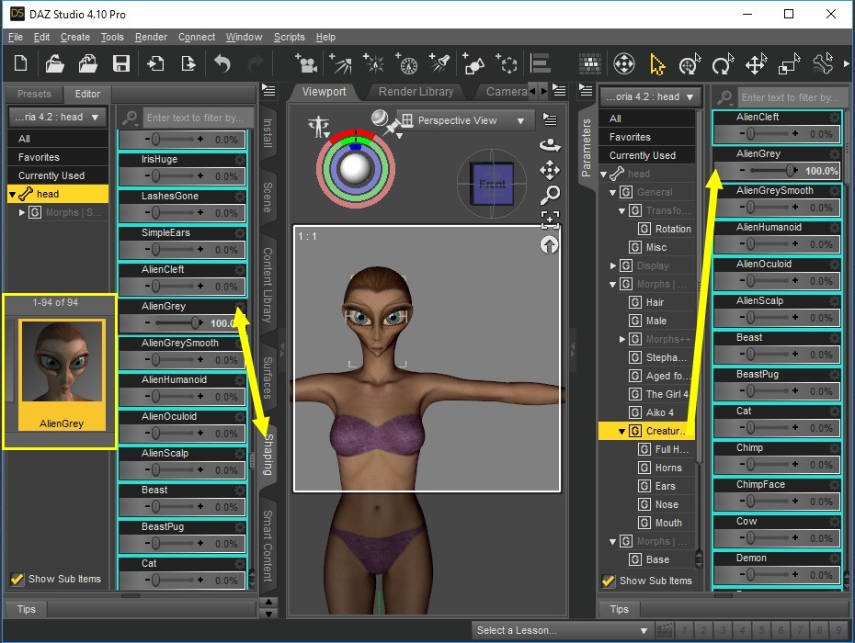The image size is (855, 643).
Task: Select the AlienGrey morph thumbnail
Action: tap(62, 375)
